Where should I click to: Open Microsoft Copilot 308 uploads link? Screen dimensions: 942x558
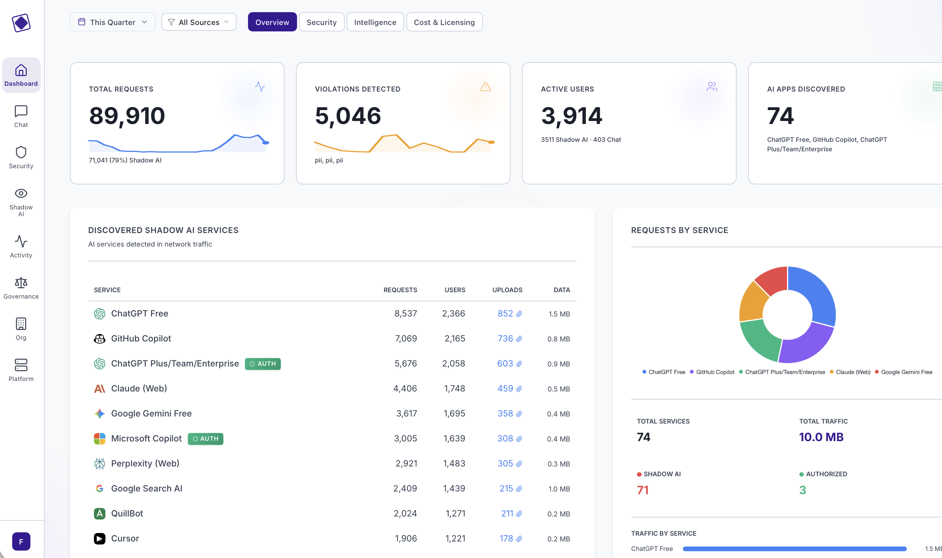tap(510, 438)
